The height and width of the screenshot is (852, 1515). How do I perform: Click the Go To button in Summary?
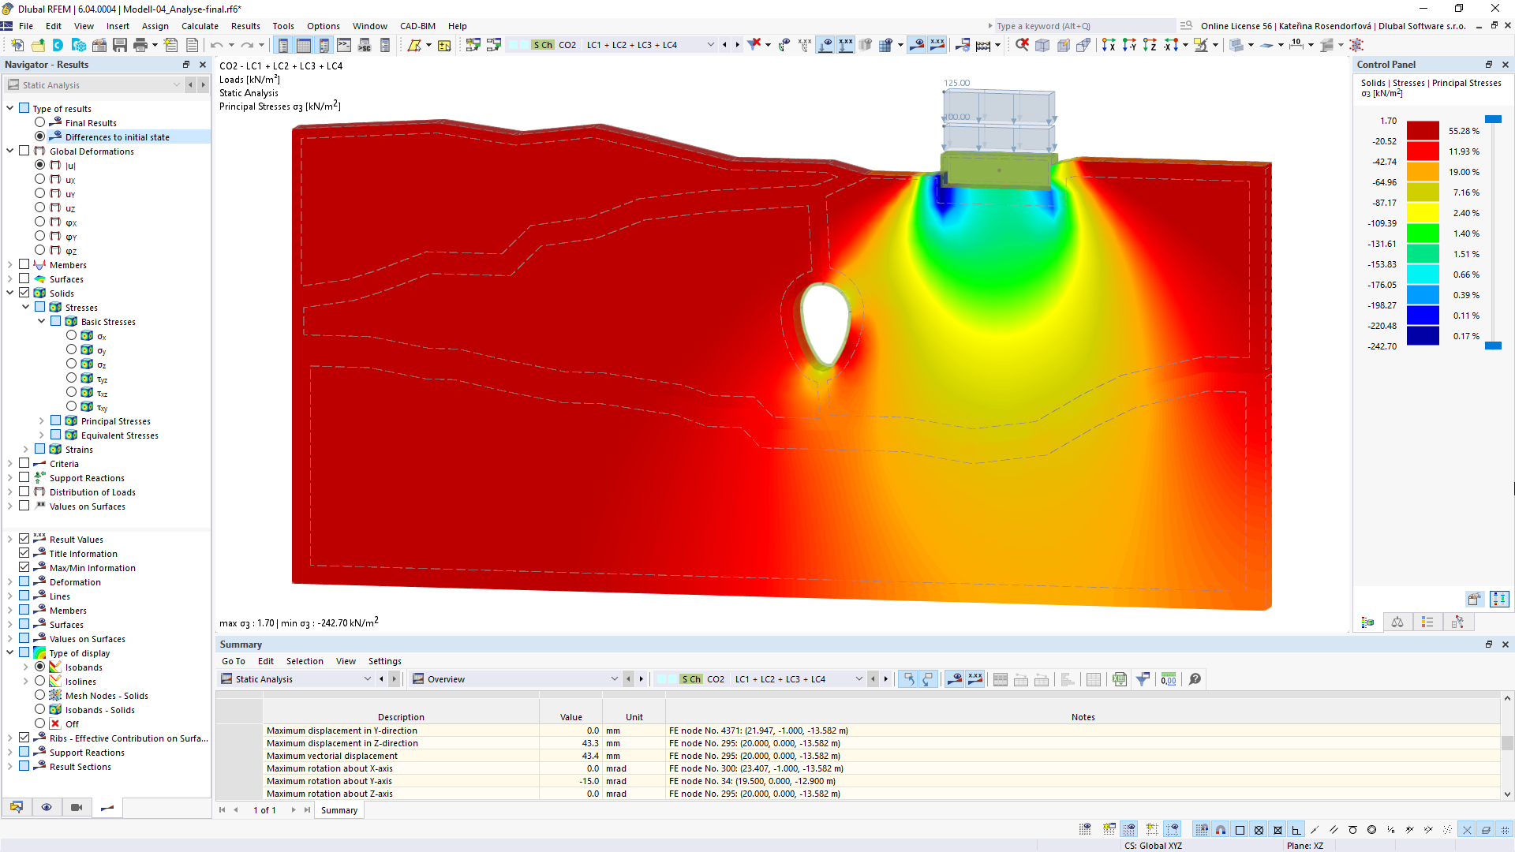pyautogui.click(x=231, y=660)
